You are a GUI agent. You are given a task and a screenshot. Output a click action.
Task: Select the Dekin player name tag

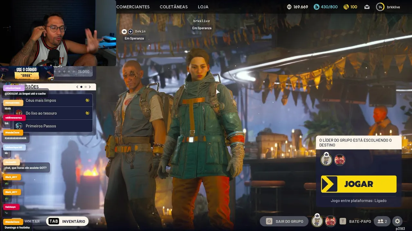(140, 31)
